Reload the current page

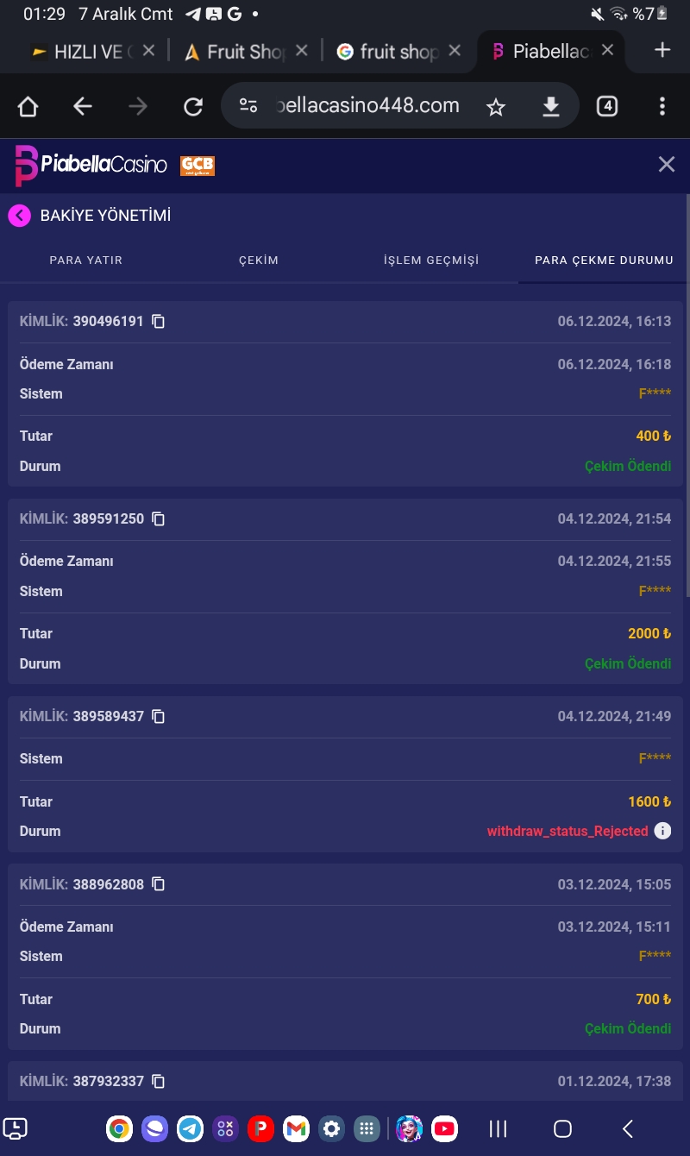click(193, 107)
